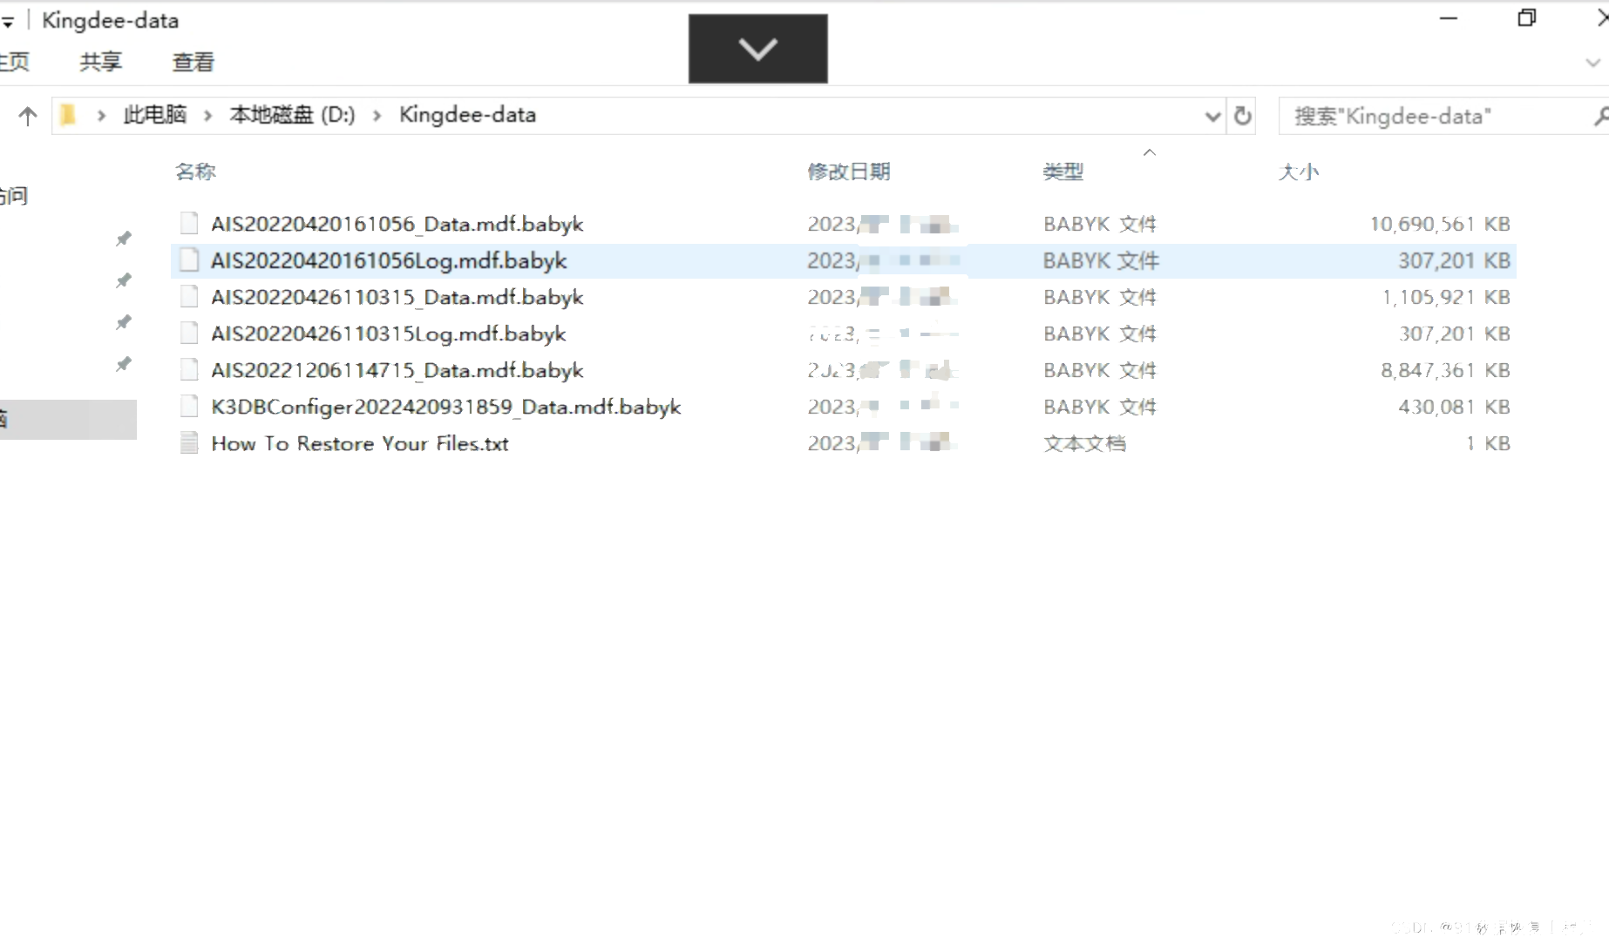Image resolution: width=1609 pixels, height=944 pixels.
Task: Click the refresh icon beside address bar
Action: click(1242, 116)
